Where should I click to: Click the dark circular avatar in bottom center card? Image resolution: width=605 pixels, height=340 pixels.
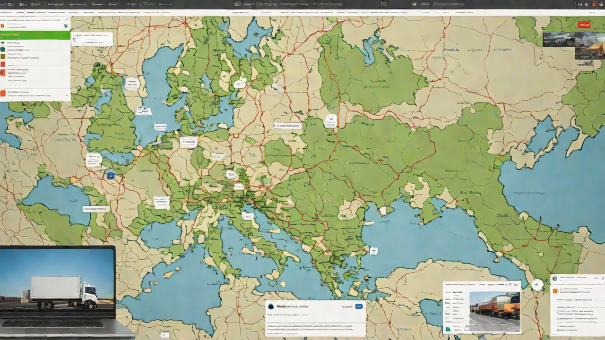(x=271, y=306)
